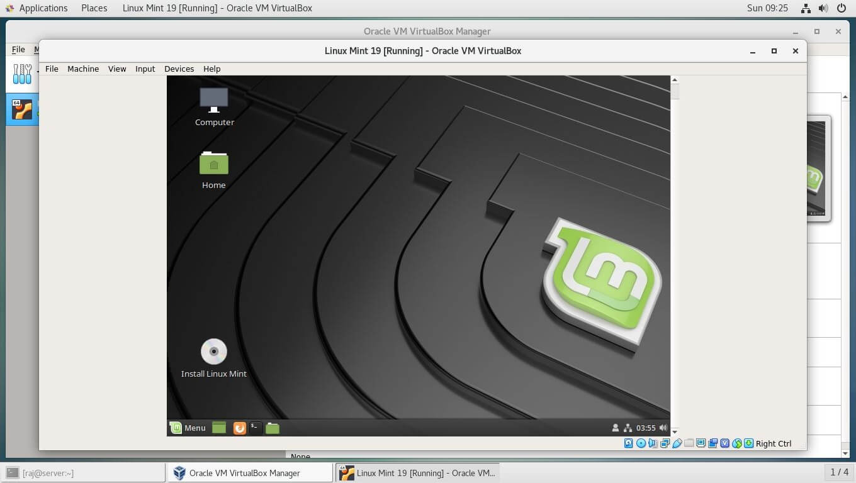
Task: Open the clock applet showing 03:55
Action: pyautogui.click(x=645, y=427)
